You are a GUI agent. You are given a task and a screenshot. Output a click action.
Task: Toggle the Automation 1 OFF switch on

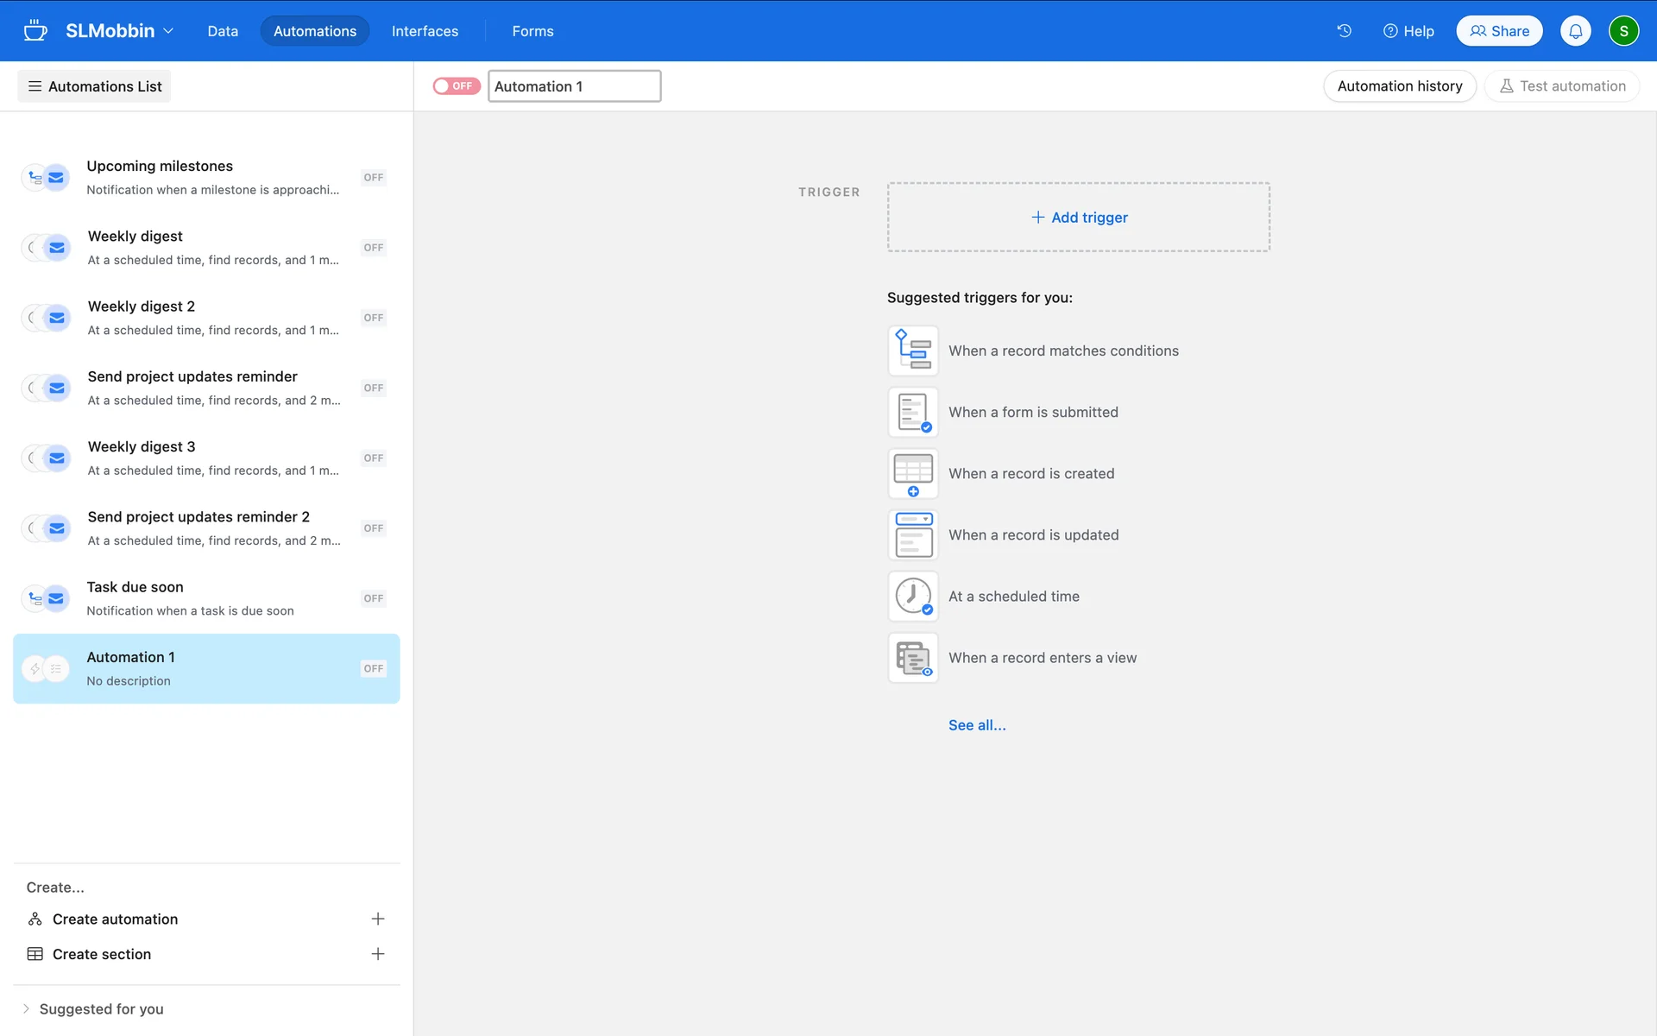tap(456, 86)
